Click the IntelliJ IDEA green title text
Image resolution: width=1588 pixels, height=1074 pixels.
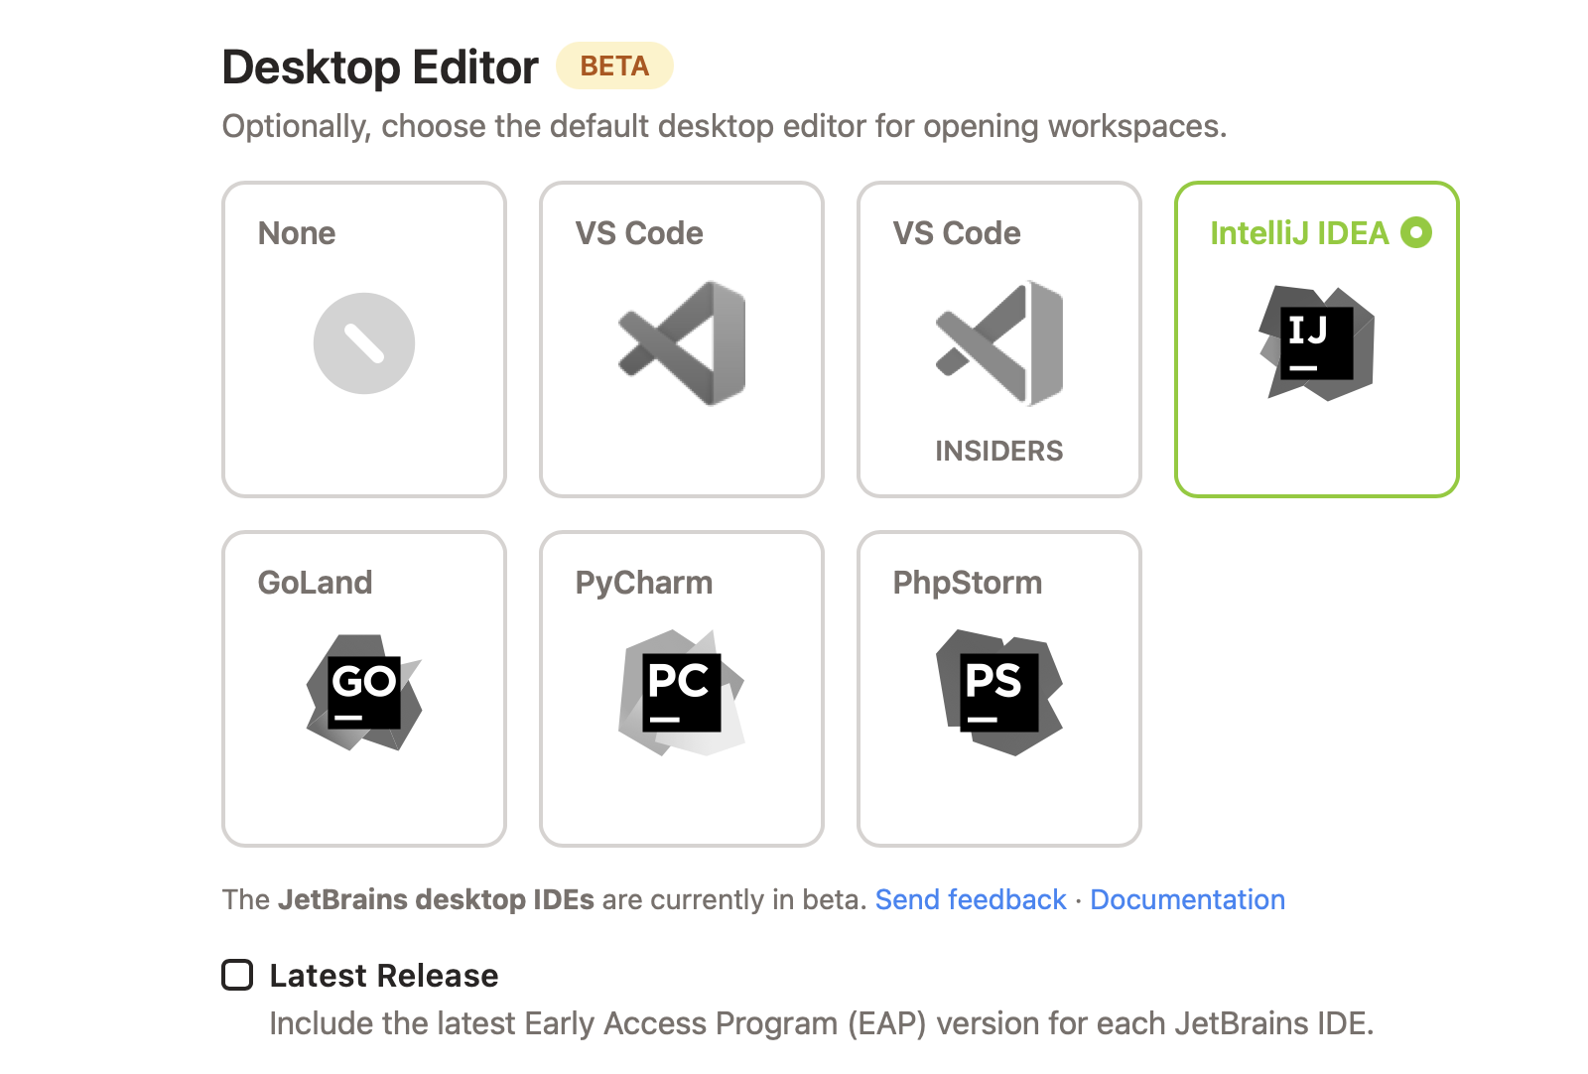click(x=1299, y=233)
